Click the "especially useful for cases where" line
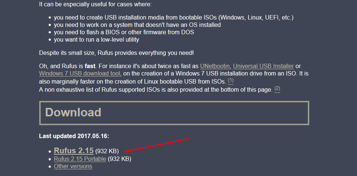The height and width of the screenshot is (176, 357). (x=96, y=5)
